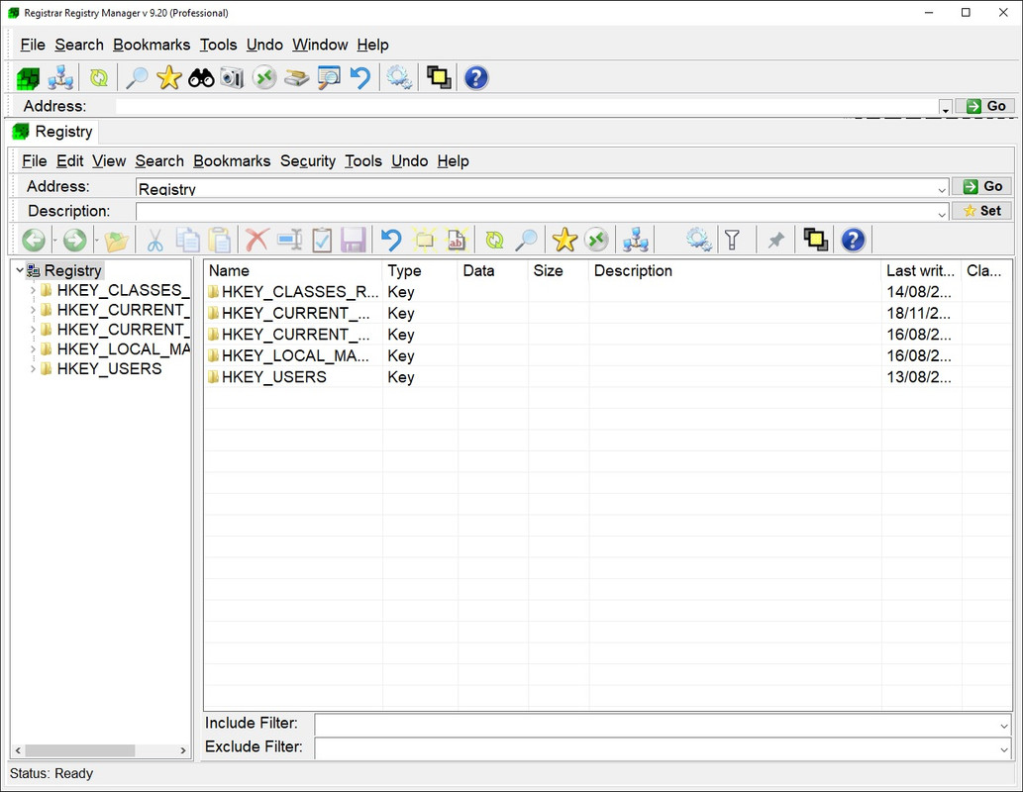
Task: Click the Go button in top address bar
Action: click(985, 106)
